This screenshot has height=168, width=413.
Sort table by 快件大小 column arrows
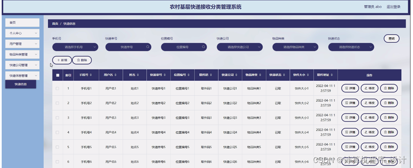(x=308, y=75)
